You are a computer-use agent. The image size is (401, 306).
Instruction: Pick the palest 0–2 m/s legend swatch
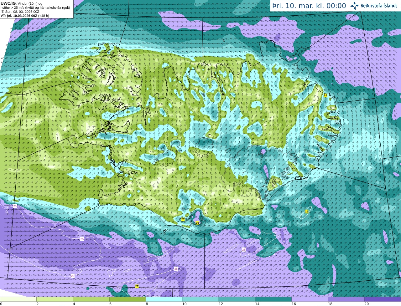[18, 299]
